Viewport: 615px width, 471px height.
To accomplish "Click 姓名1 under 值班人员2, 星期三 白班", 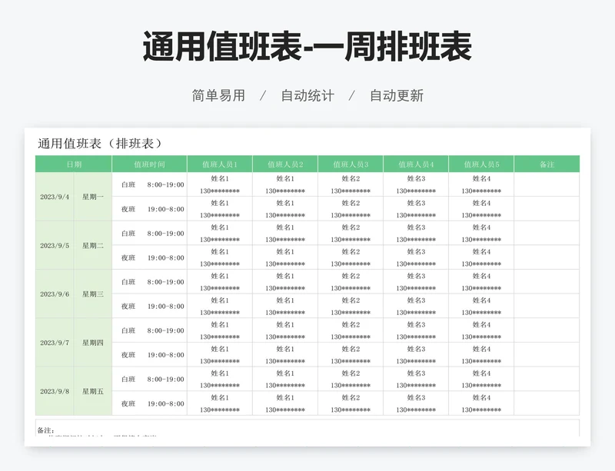I will click(x=285, y=276).
